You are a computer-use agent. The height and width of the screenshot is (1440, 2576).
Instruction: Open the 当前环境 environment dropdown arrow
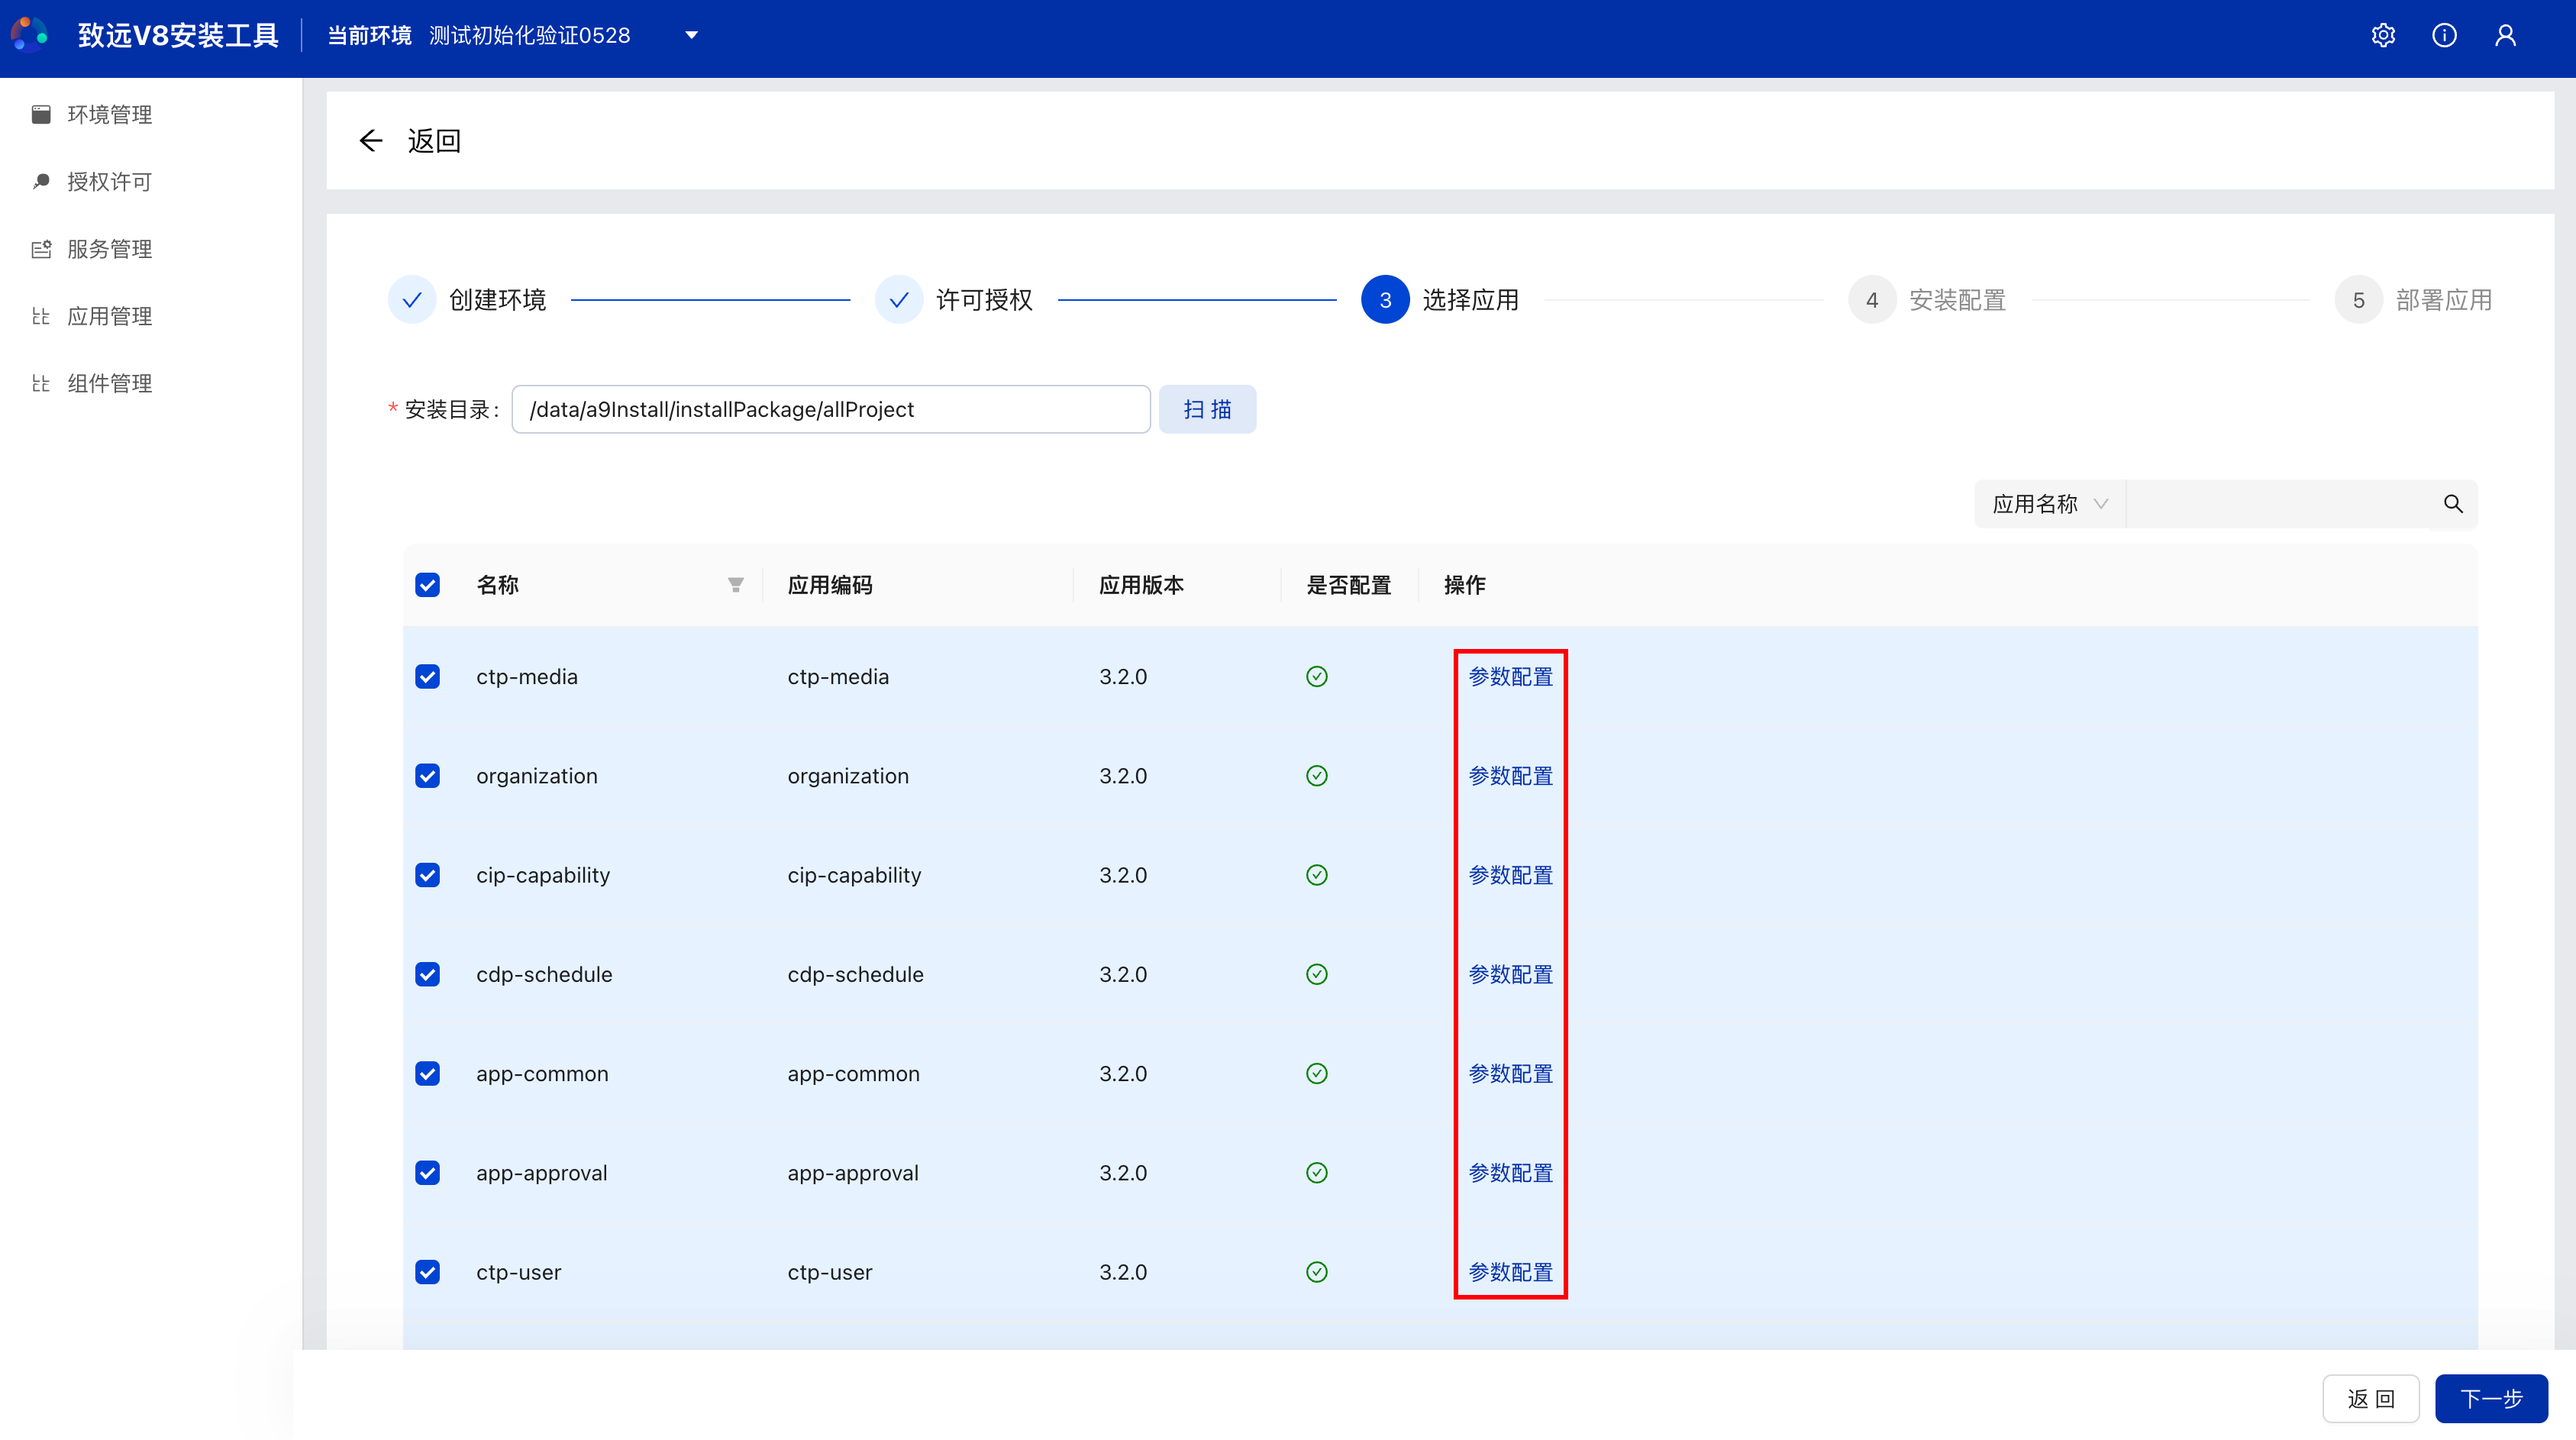tap(691, 35)
